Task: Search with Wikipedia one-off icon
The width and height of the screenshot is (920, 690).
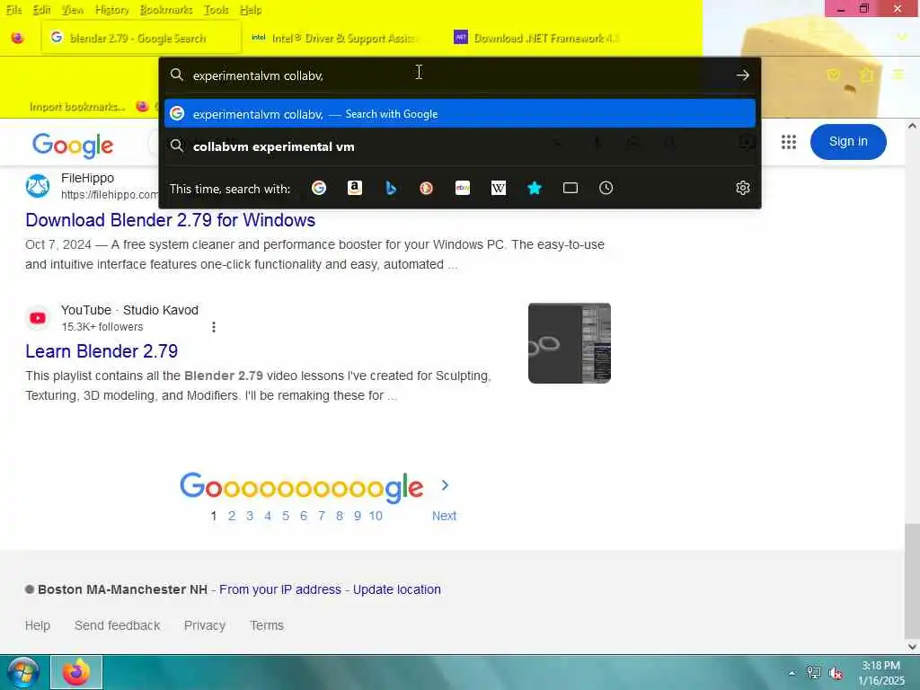Action: click(498, 189)
